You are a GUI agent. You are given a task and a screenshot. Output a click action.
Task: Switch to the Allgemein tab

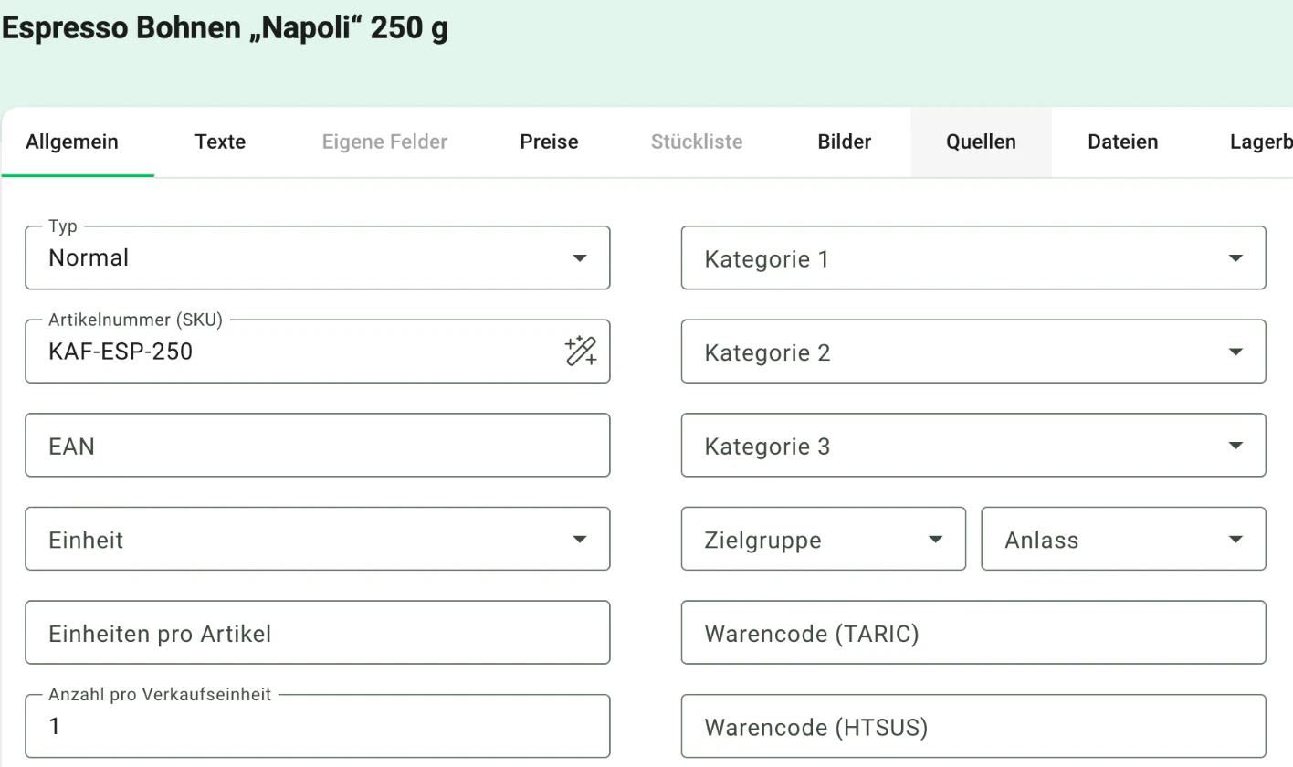click(x=72, y=142)
